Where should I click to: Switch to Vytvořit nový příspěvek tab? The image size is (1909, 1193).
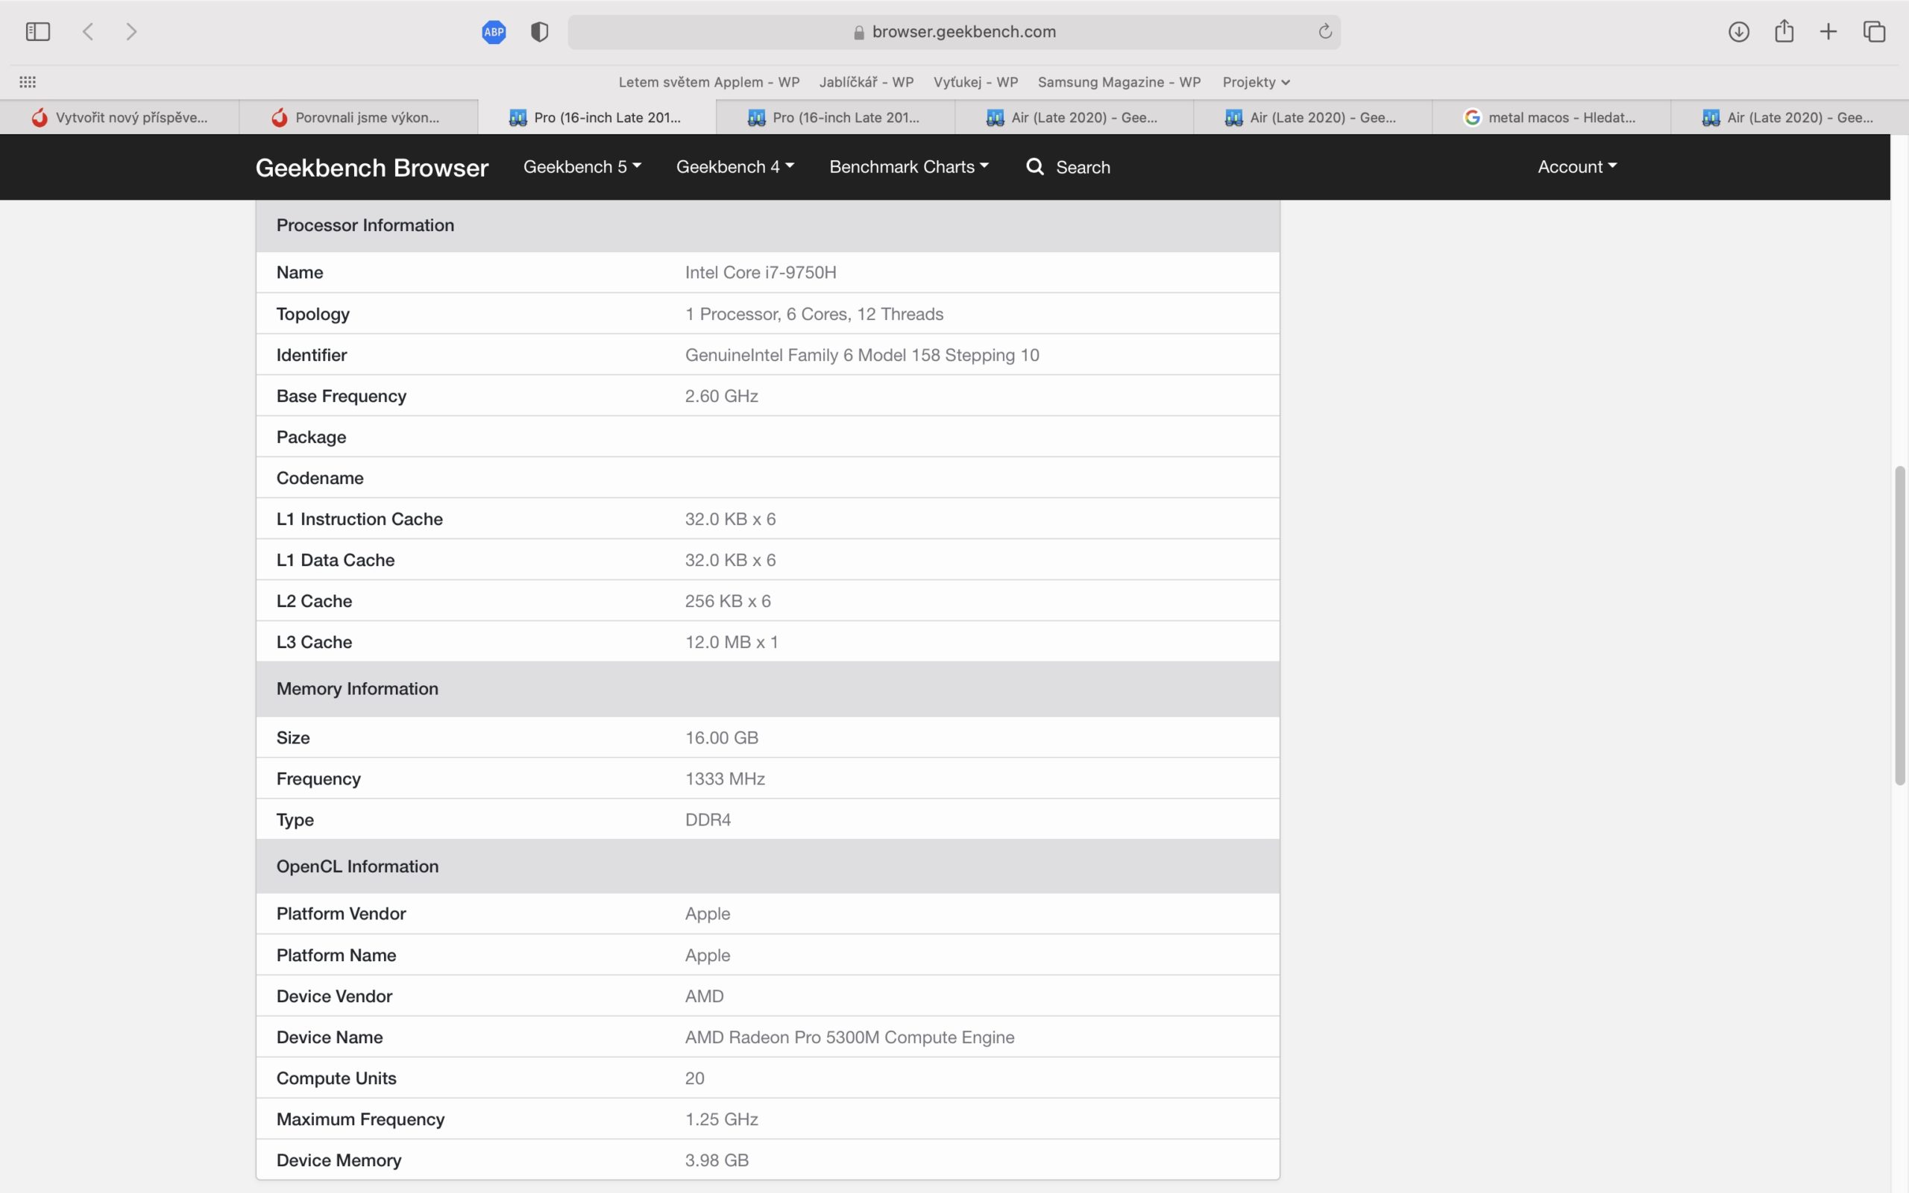(119, 118)
